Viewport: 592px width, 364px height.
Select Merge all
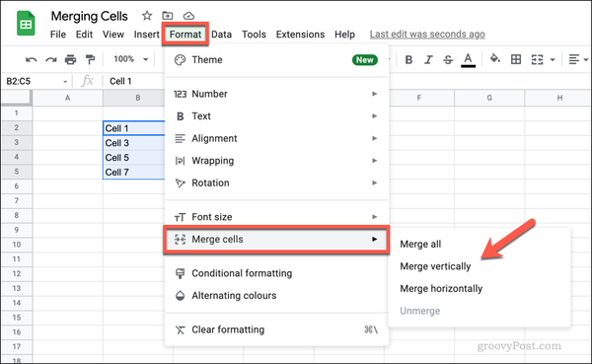tap(480, 244)
